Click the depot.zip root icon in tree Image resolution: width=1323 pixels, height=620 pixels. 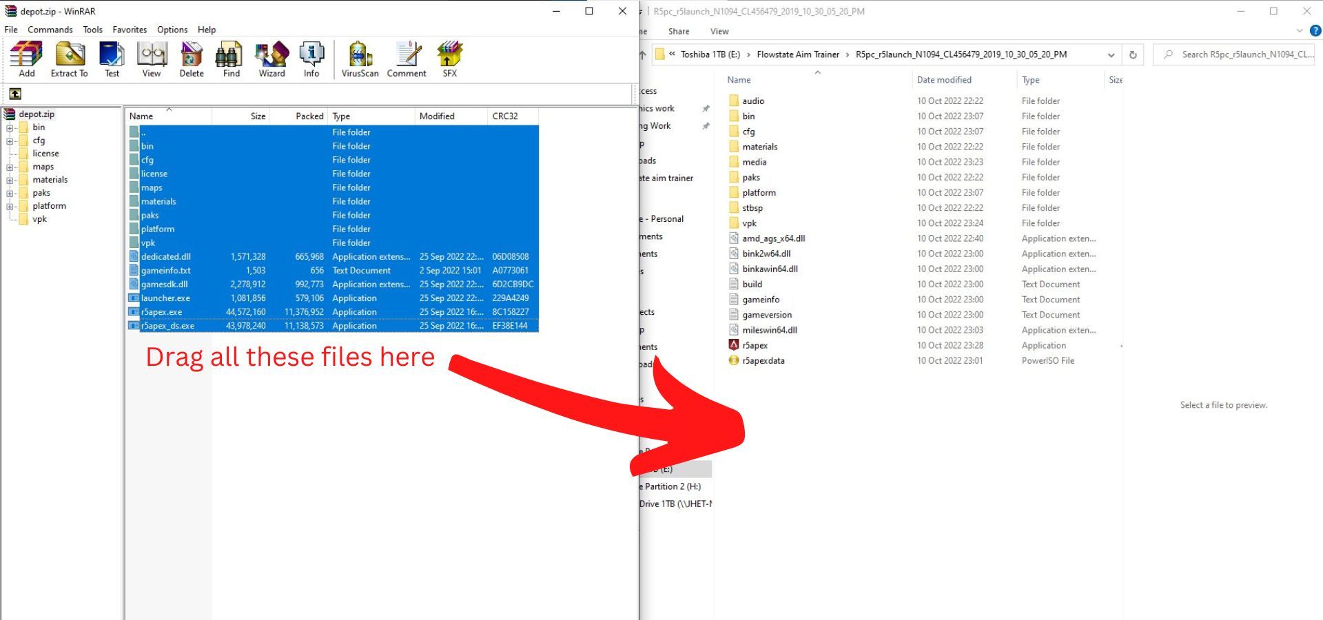coord(10,114)
